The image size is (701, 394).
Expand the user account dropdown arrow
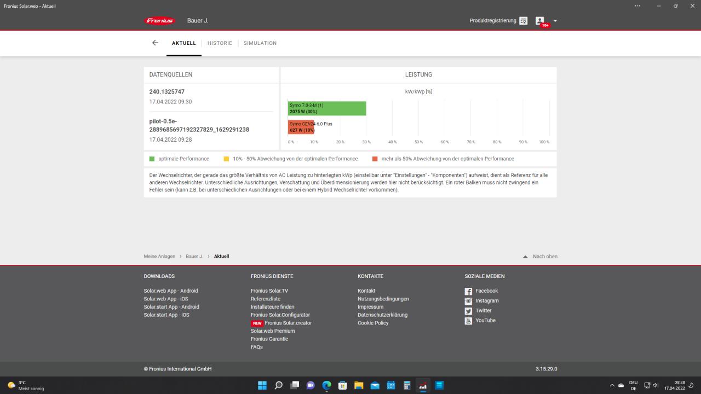tap(555, 21)
